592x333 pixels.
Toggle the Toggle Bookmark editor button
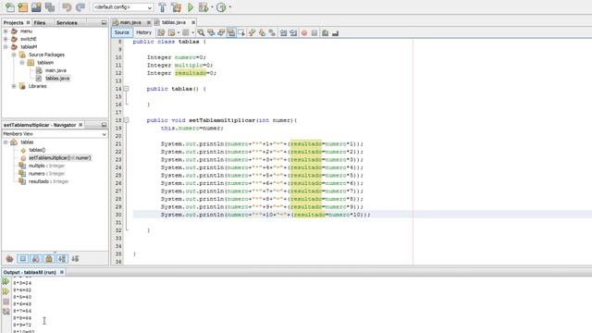click(272, 33)
